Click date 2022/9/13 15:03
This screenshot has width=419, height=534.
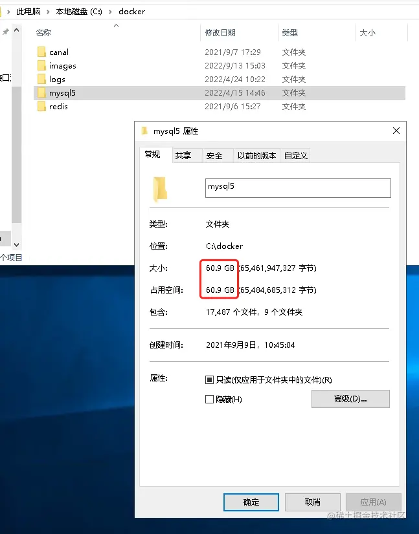point(235,66)
